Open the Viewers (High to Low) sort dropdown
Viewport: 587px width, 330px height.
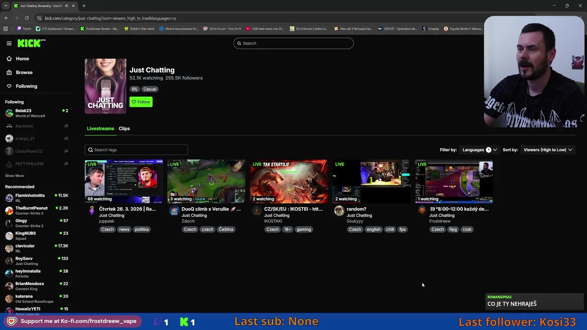tap(548, 150)
